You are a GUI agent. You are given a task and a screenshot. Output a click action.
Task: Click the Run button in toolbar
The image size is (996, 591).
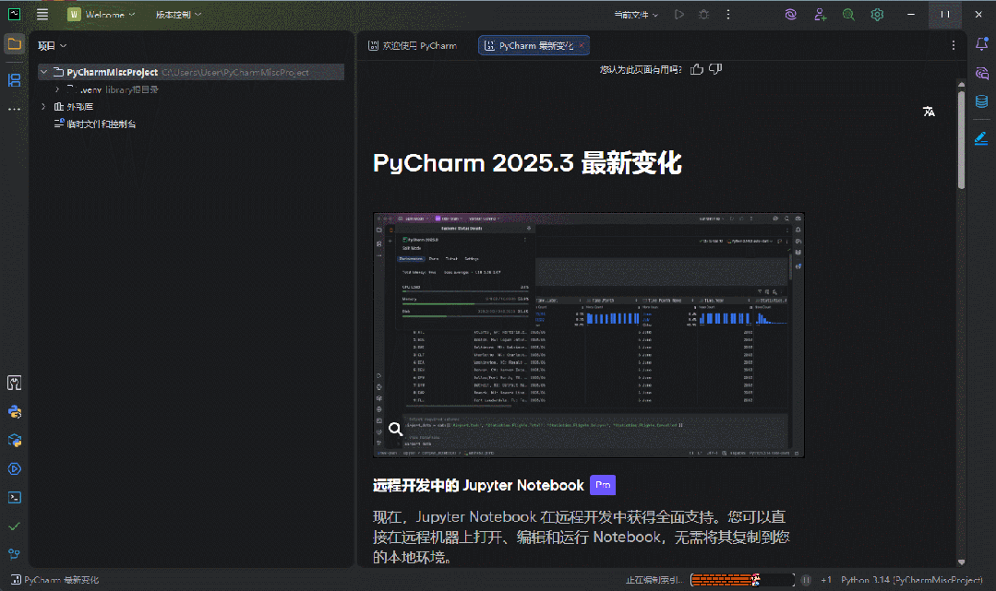coord(679,14)
